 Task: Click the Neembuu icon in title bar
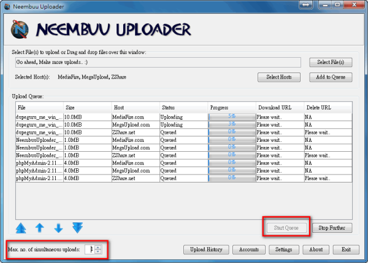pos(7,6)
